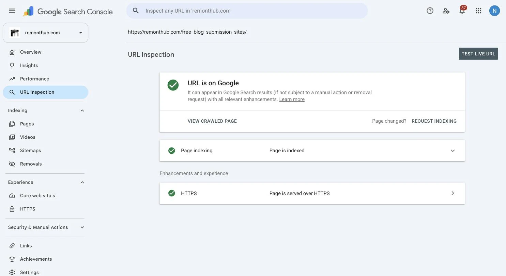Open the account avatar N
Viewport: 506px width, 276px height.
[x=494, y=11]
